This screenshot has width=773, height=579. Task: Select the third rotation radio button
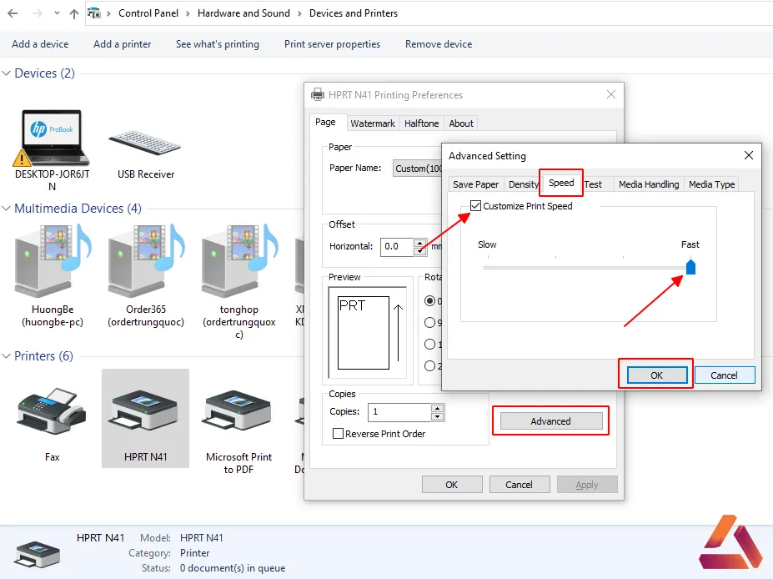tap(430, 344)
